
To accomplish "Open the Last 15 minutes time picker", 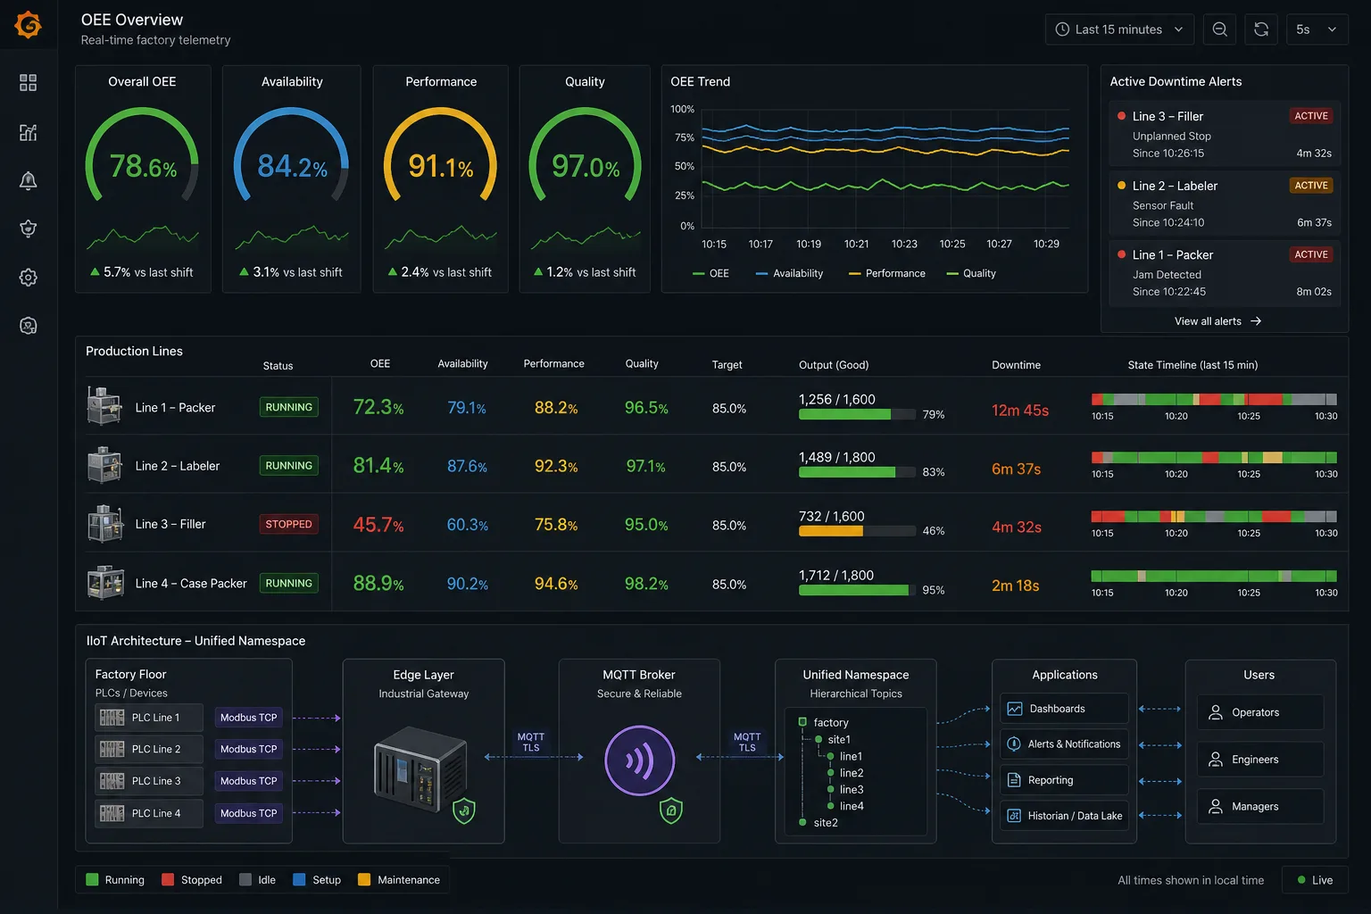I will 1119,29.
